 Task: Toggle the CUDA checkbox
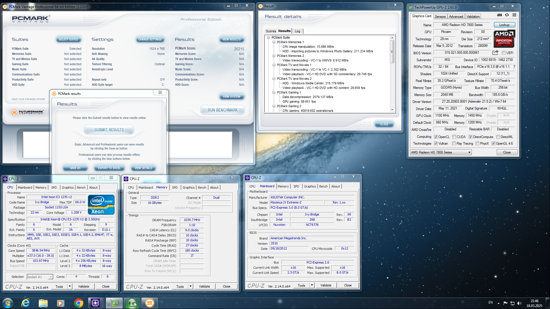[x=454, y=137]
